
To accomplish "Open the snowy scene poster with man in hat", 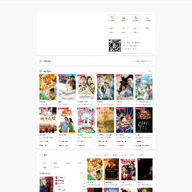I will (x=67, y=87).
